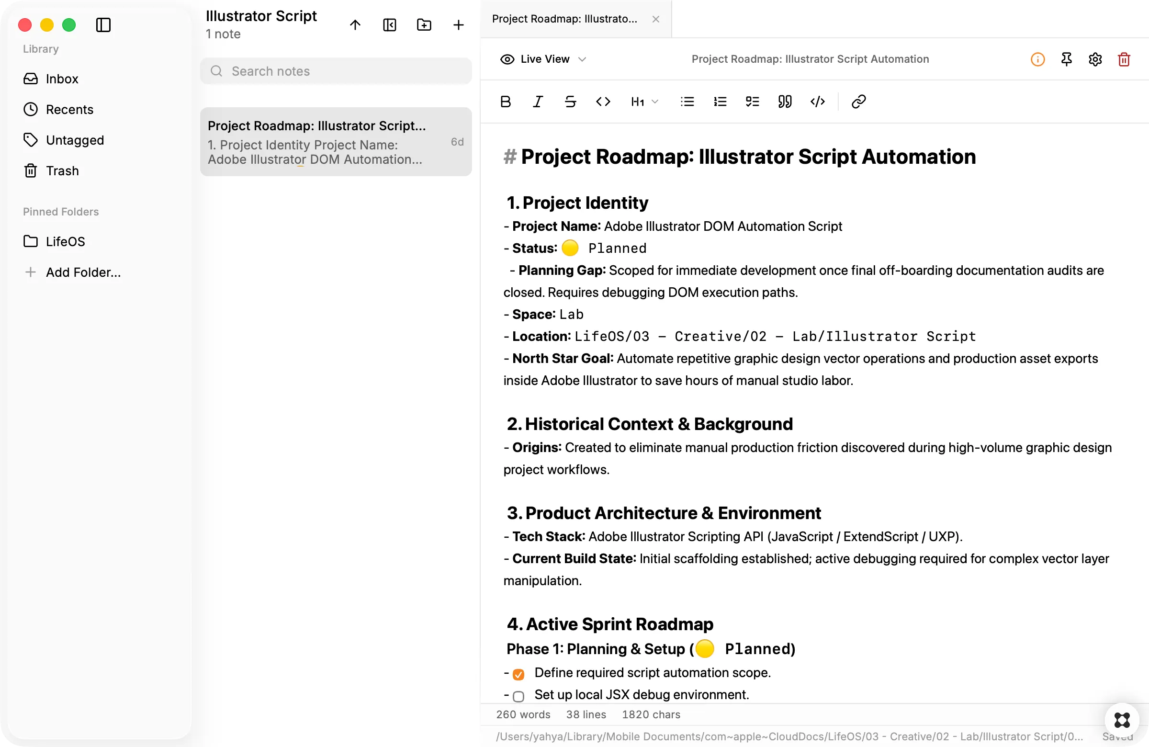The height and width of the screenshot is (747, 1149).
Task: Insert inline code formatting
Action: tap(603, 102)
